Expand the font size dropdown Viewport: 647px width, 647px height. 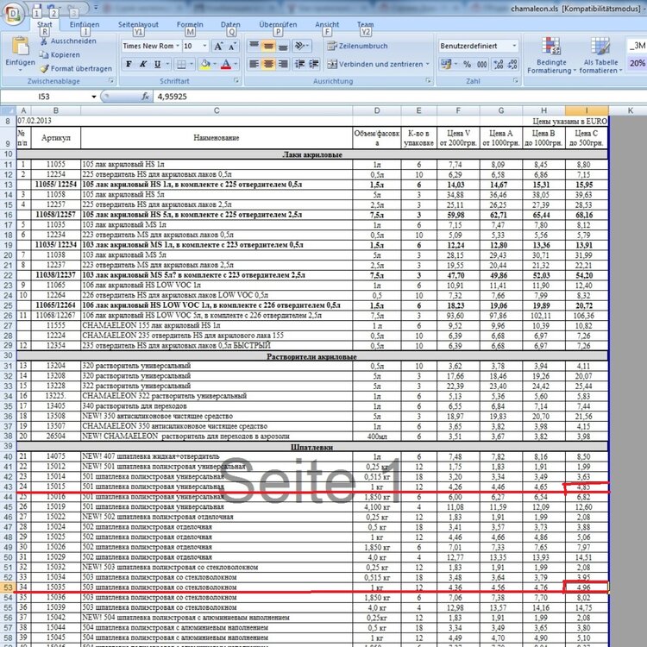click(204, 45)
